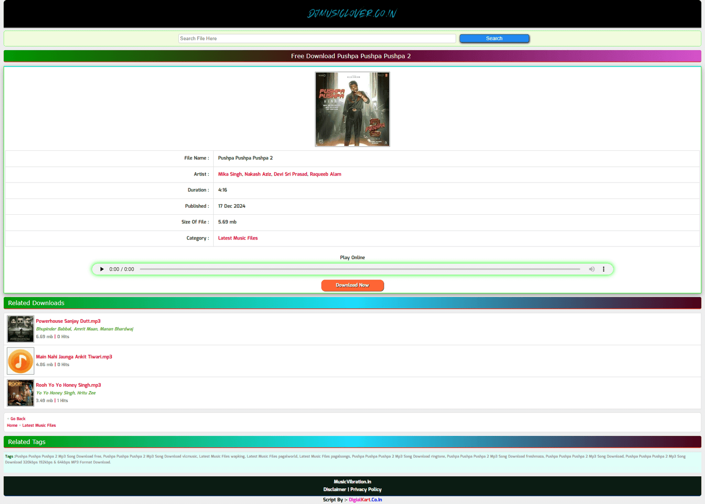Play the audio in the online player
The image size is (705, 504).
click(x=102, y=269)
